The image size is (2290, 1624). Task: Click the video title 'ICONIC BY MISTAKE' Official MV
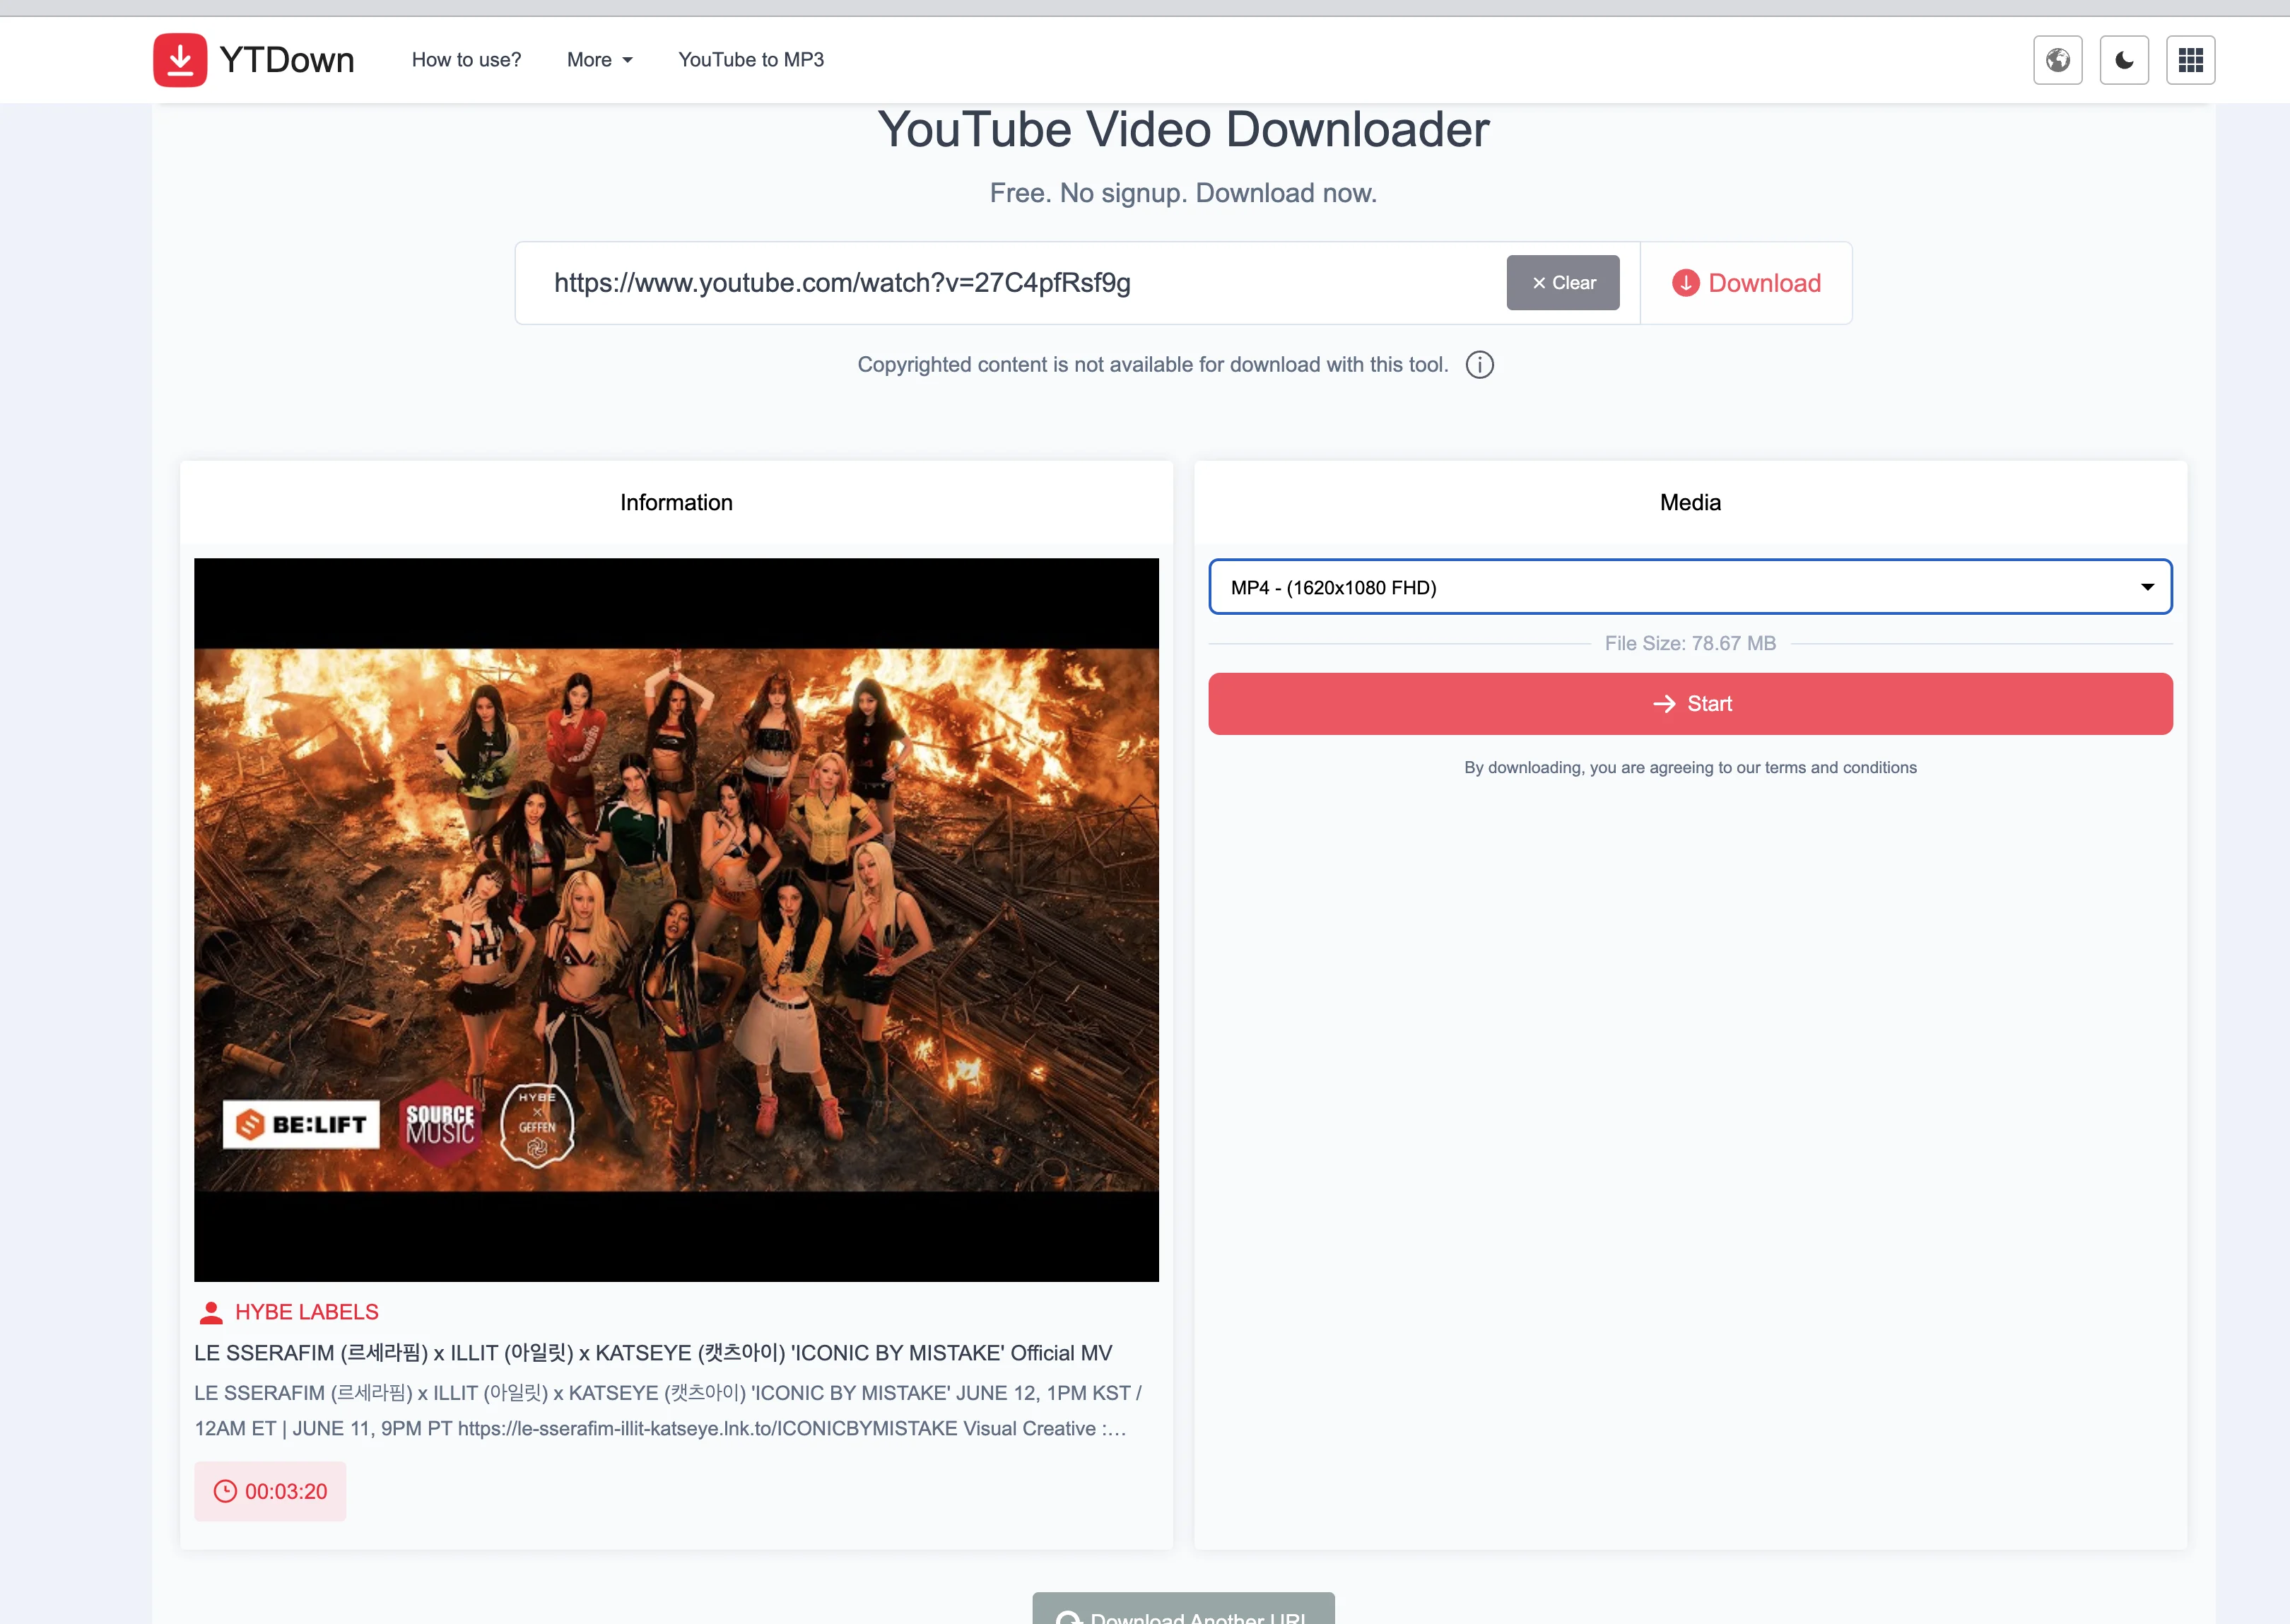653,1353
